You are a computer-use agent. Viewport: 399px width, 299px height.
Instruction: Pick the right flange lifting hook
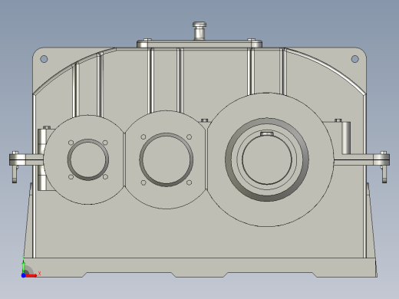pyautogui.click(x=384, y=174)
